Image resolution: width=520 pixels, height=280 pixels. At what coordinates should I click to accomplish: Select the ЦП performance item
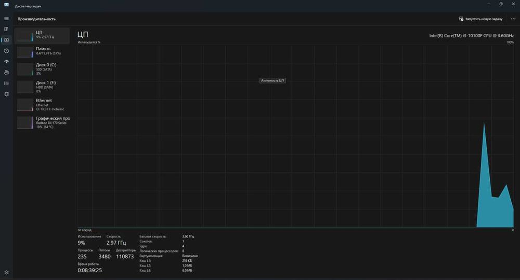pyautogui.click(x=42, y=35)
